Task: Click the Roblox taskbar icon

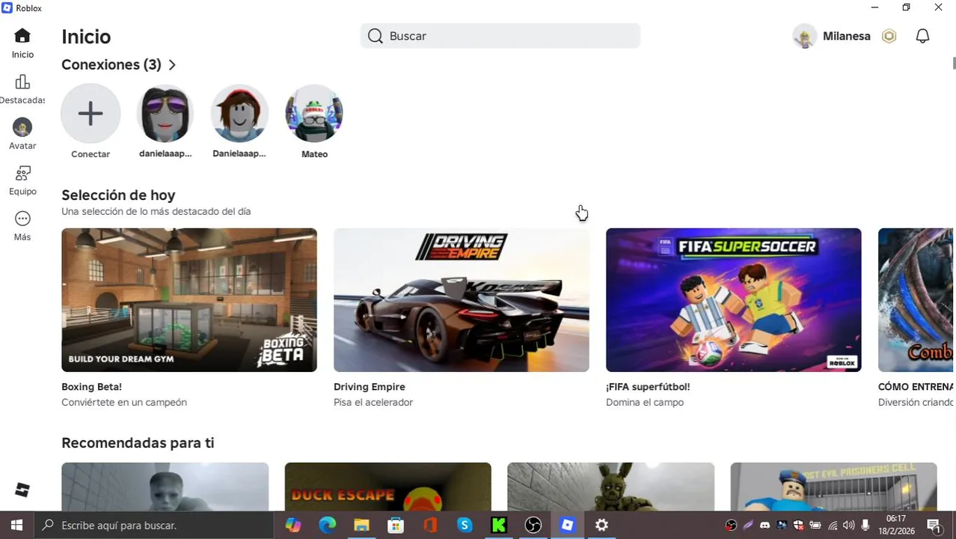Action: point(568,526)
